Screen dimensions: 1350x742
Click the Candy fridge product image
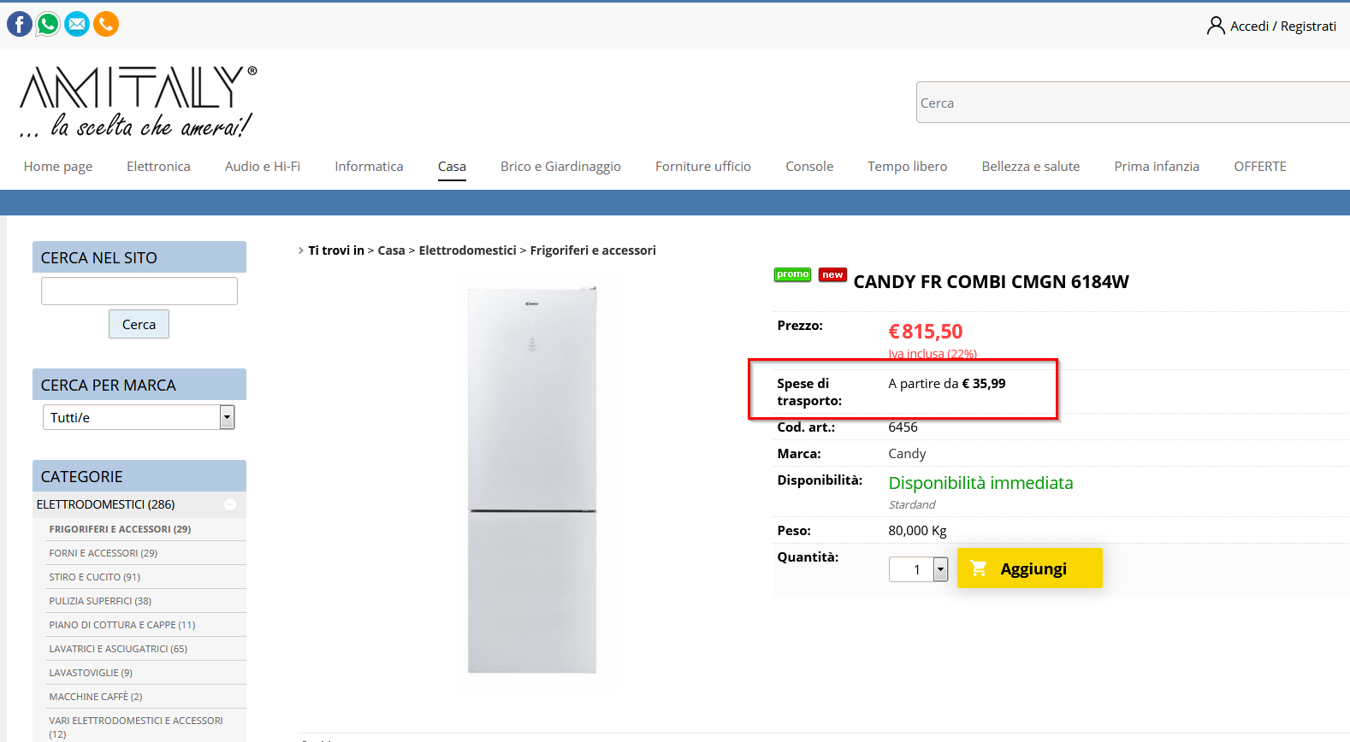532,480
